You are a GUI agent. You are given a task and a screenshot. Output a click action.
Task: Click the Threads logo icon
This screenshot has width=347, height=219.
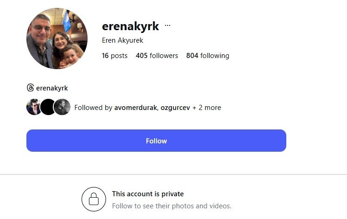(30, 88)
